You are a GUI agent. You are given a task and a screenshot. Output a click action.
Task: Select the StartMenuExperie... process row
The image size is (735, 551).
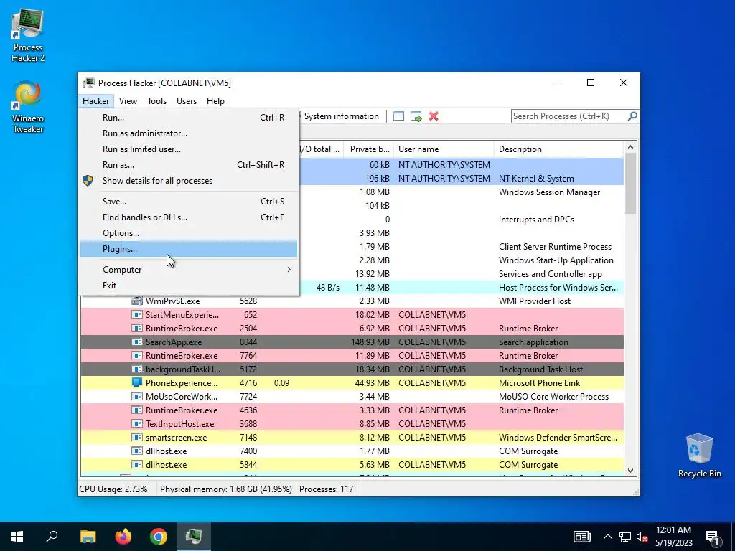coord(352,315)
